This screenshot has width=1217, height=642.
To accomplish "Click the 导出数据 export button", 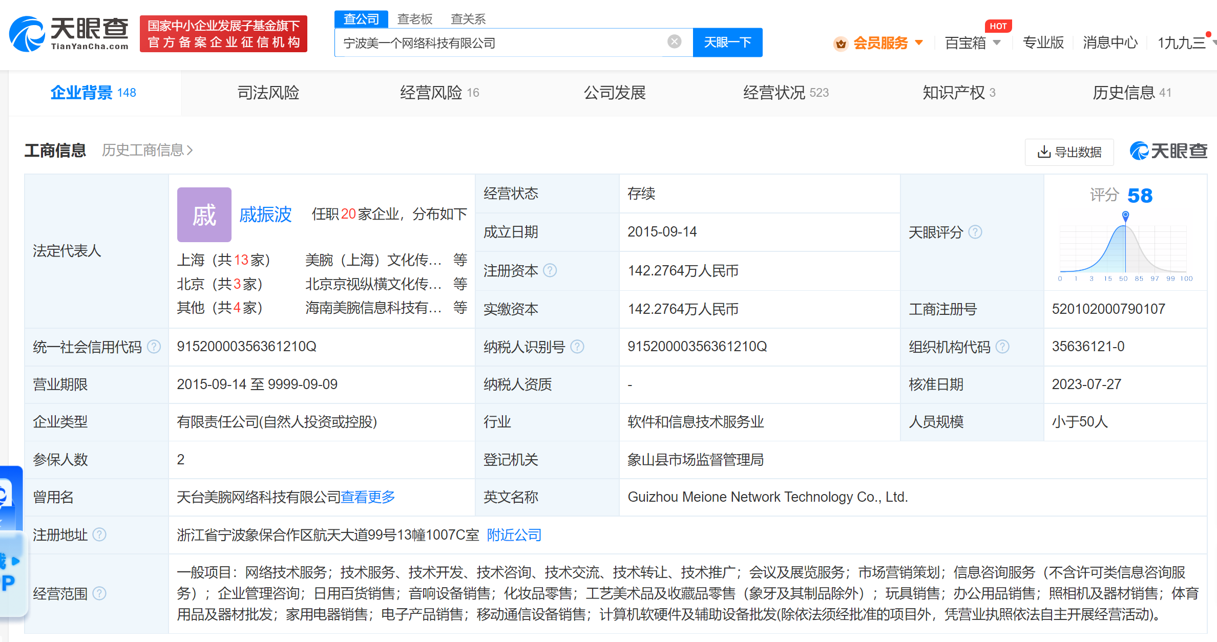I will (x=1069, y=152).
